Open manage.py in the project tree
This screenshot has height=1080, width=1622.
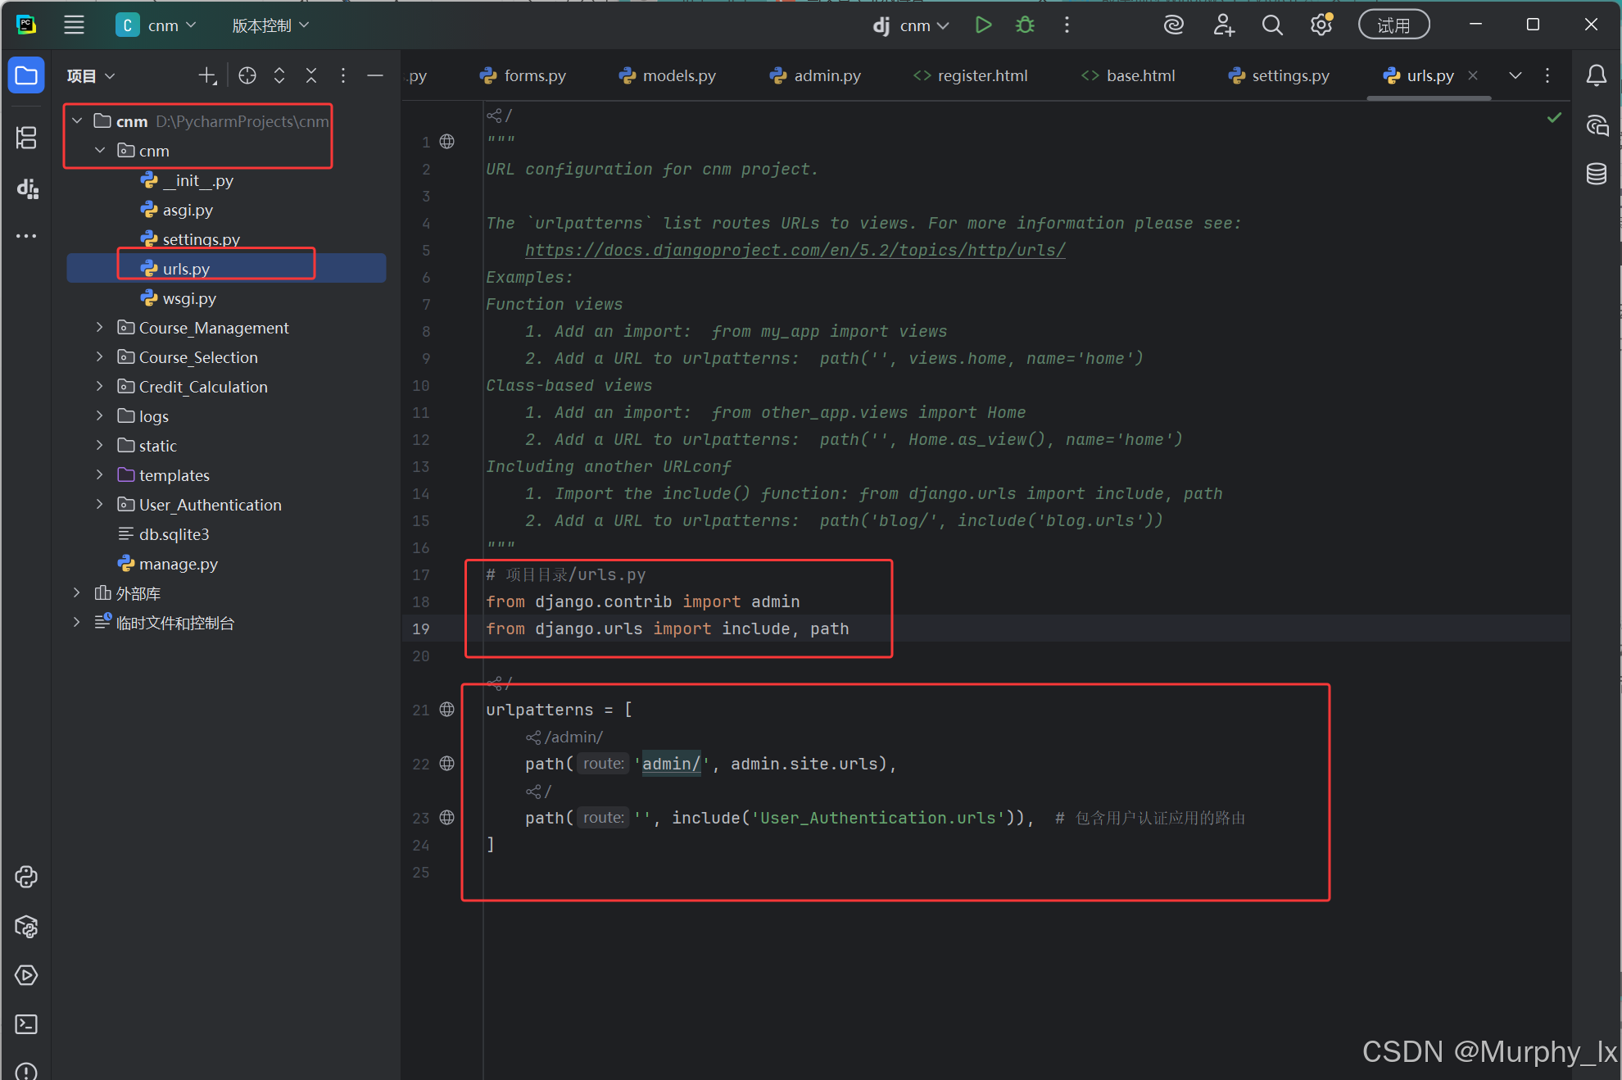tap(178, 564)
